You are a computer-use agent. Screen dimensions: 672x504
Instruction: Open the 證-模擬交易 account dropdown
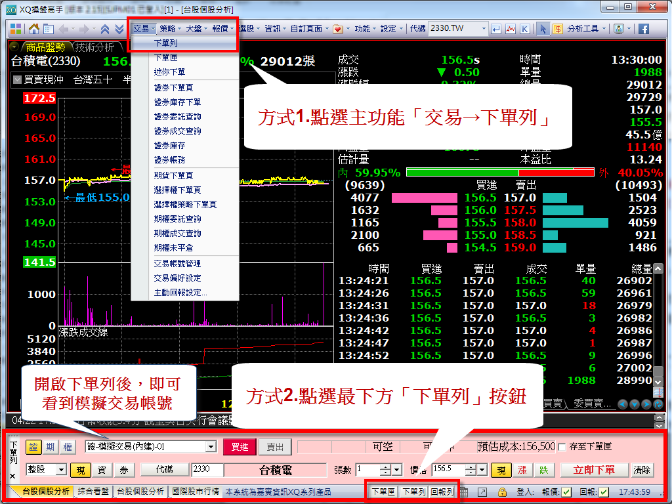click(x=211, y=446)
